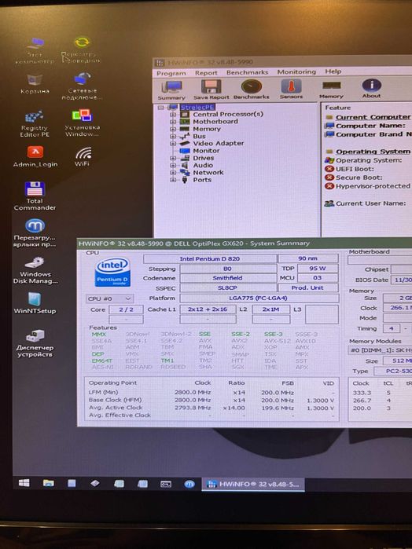Open the CPU #0 selector dropdown
Viewport: 412px width, 549px height.
(109, 298)
